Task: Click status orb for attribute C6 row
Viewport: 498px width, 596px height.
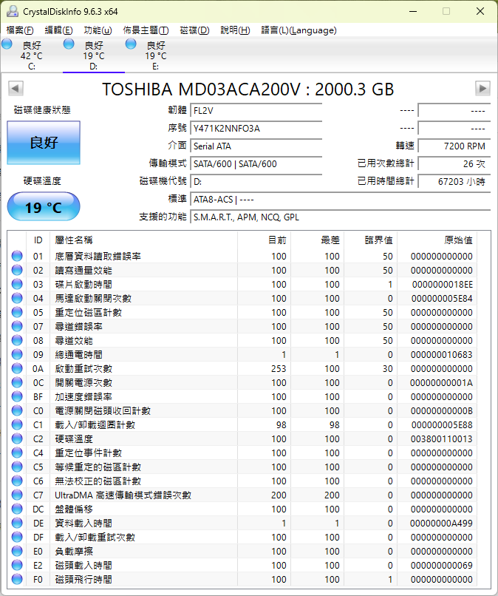Action: 17,481
